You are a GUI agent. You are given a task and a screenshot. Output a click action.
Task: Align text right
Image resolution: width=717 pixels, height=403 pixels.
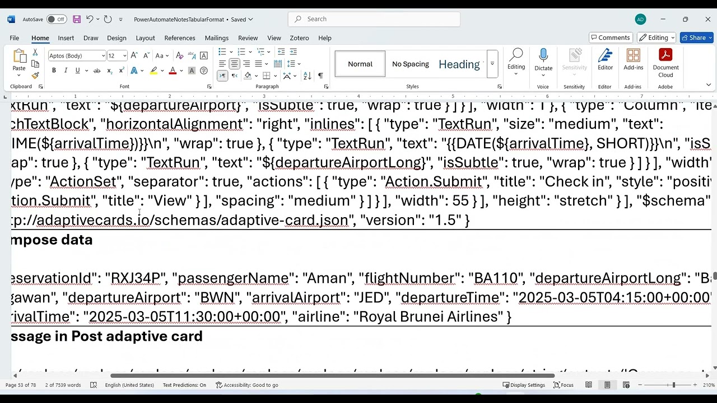(x=246, y=64)
